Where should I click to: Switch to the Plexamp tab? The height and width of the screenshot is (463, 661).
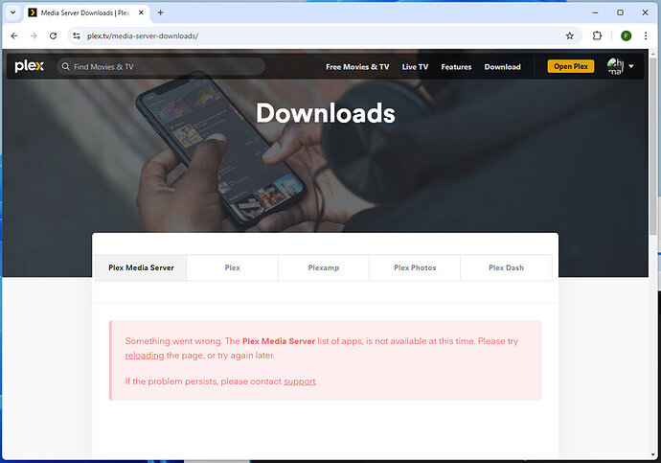pyautogui.click(x=324, y=267)
